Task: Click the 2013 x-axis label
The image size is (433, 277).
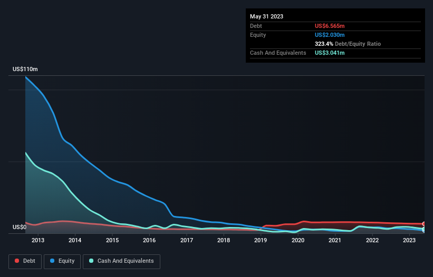Action: pos(38,240)
